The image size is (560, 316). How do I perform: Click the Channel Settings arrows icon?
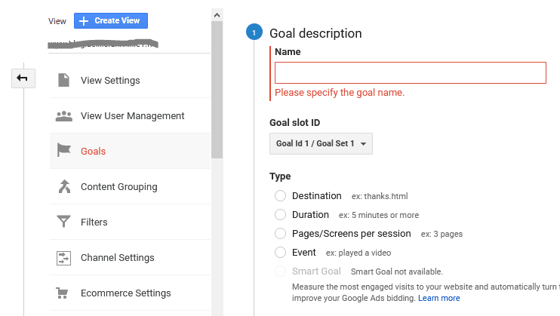coord(63,258)
